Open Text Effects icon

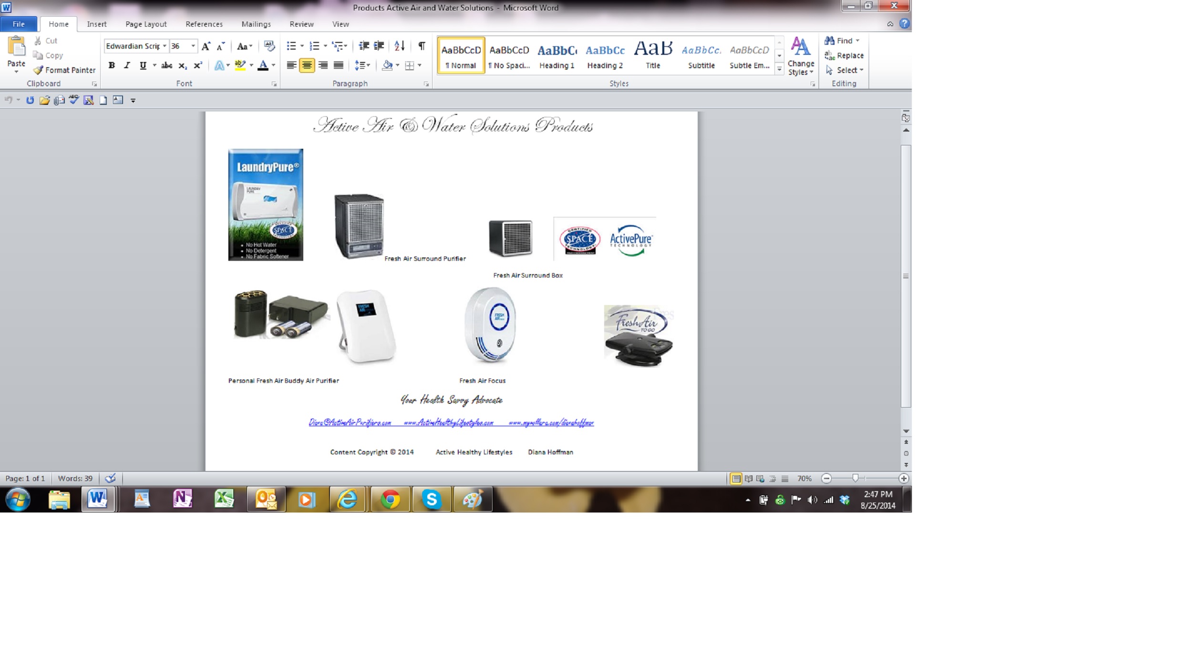coord(219,65)
